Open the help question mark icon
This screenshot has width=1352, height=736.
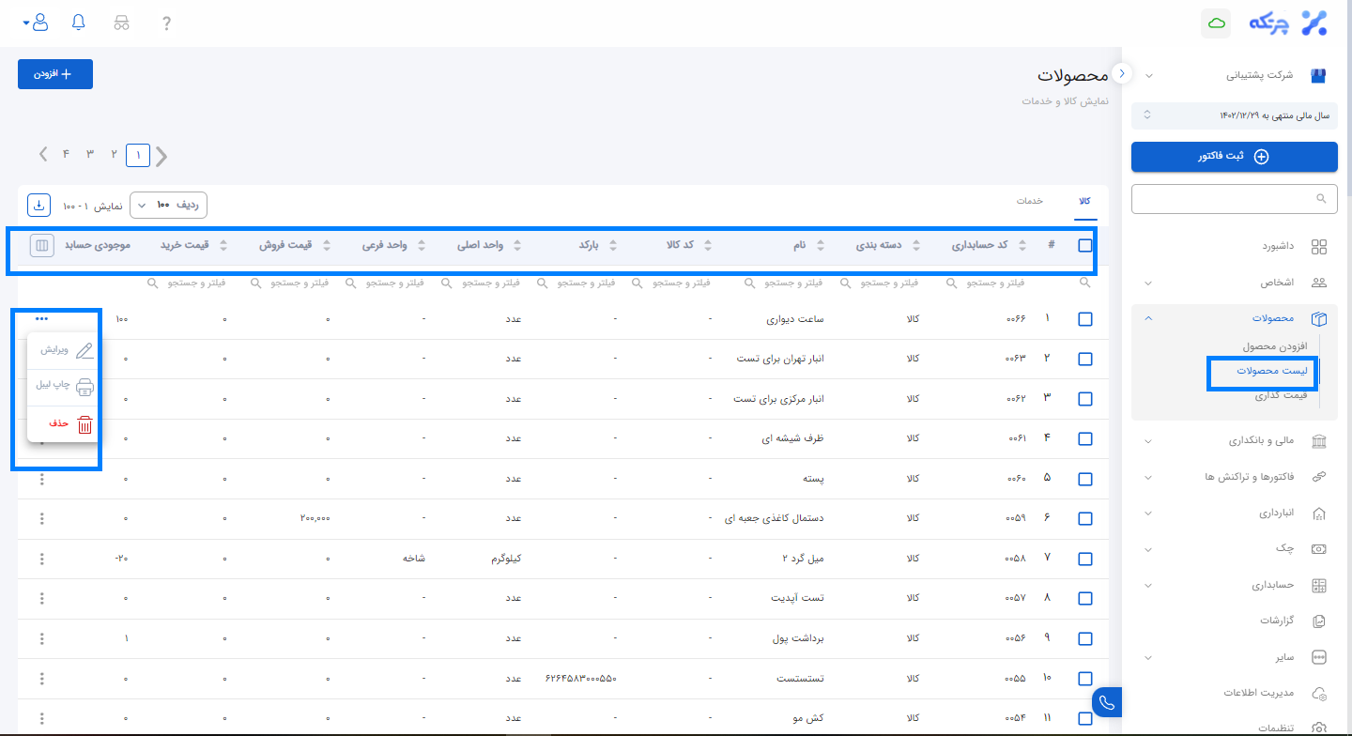tap(166, 23)
